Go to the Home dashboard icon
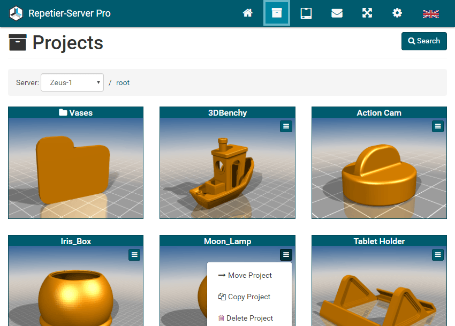Viewport: 455px width, 326px height. [x=247, y=13]
